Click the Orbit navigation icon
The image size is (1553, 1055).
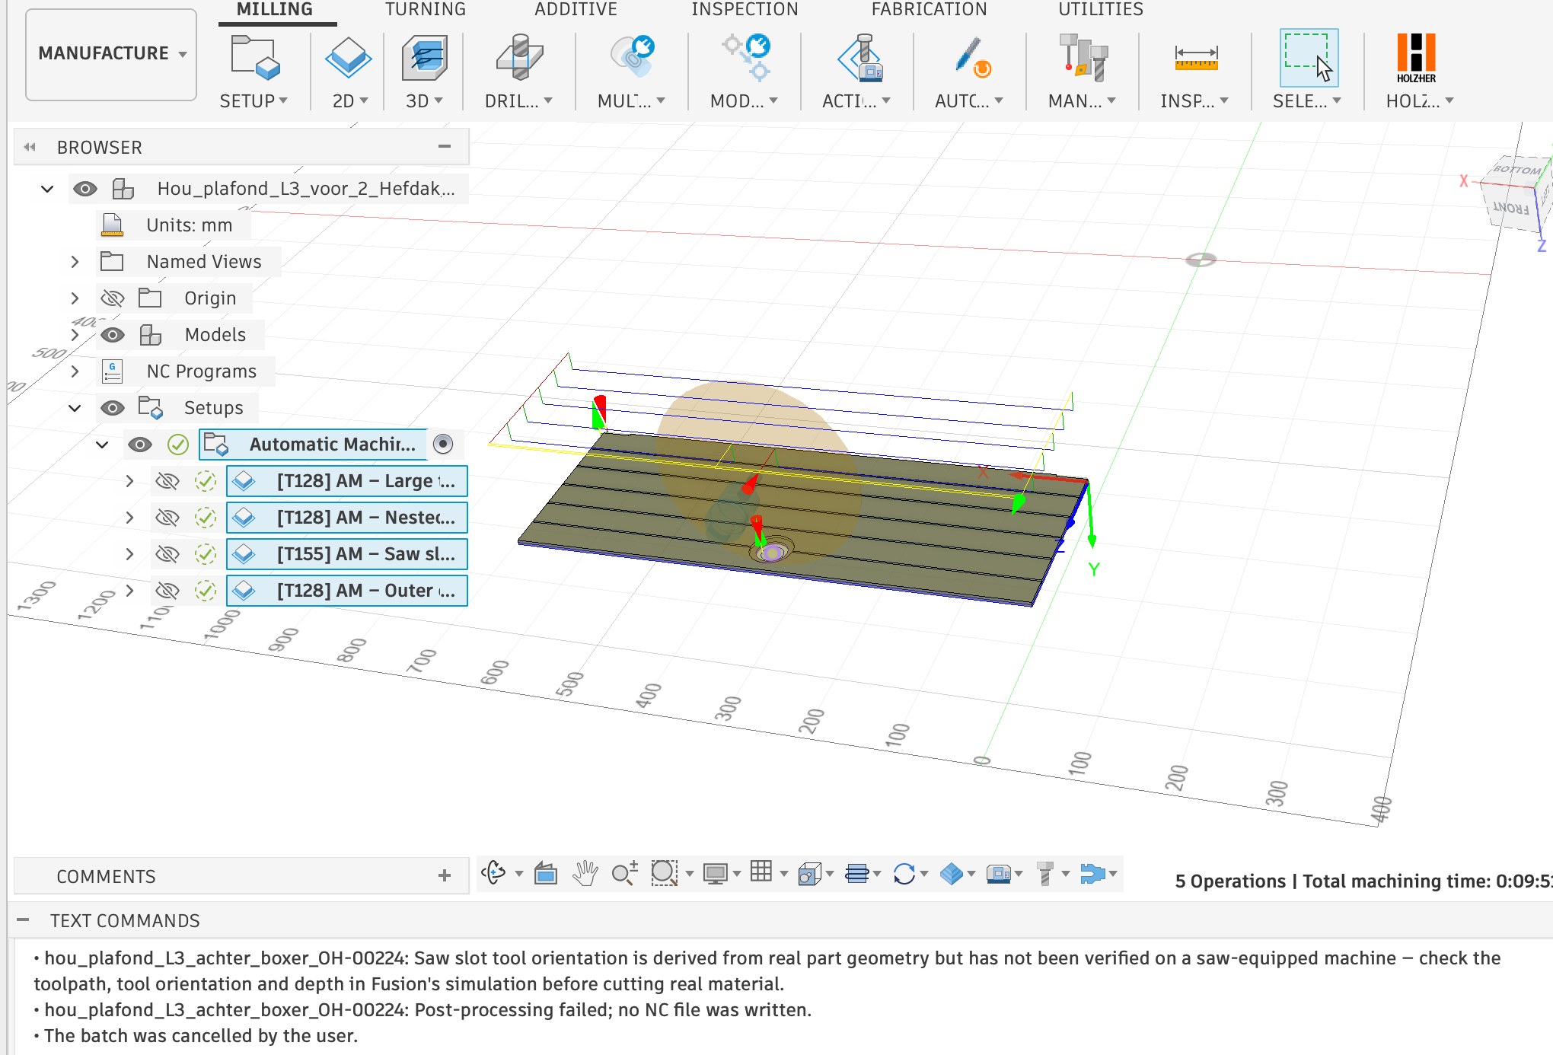pos(493,873)
